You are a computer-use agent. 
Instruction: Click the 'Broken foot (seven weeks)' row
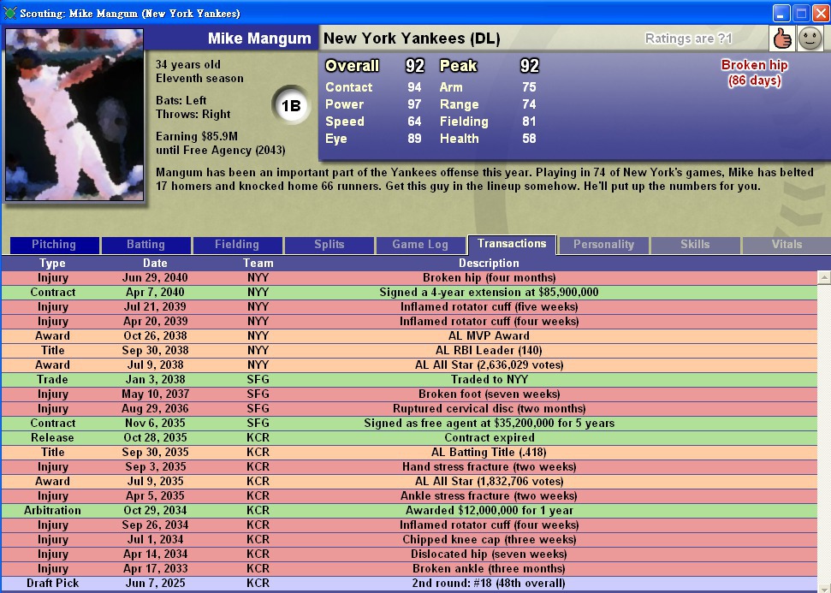pos(409,394)
